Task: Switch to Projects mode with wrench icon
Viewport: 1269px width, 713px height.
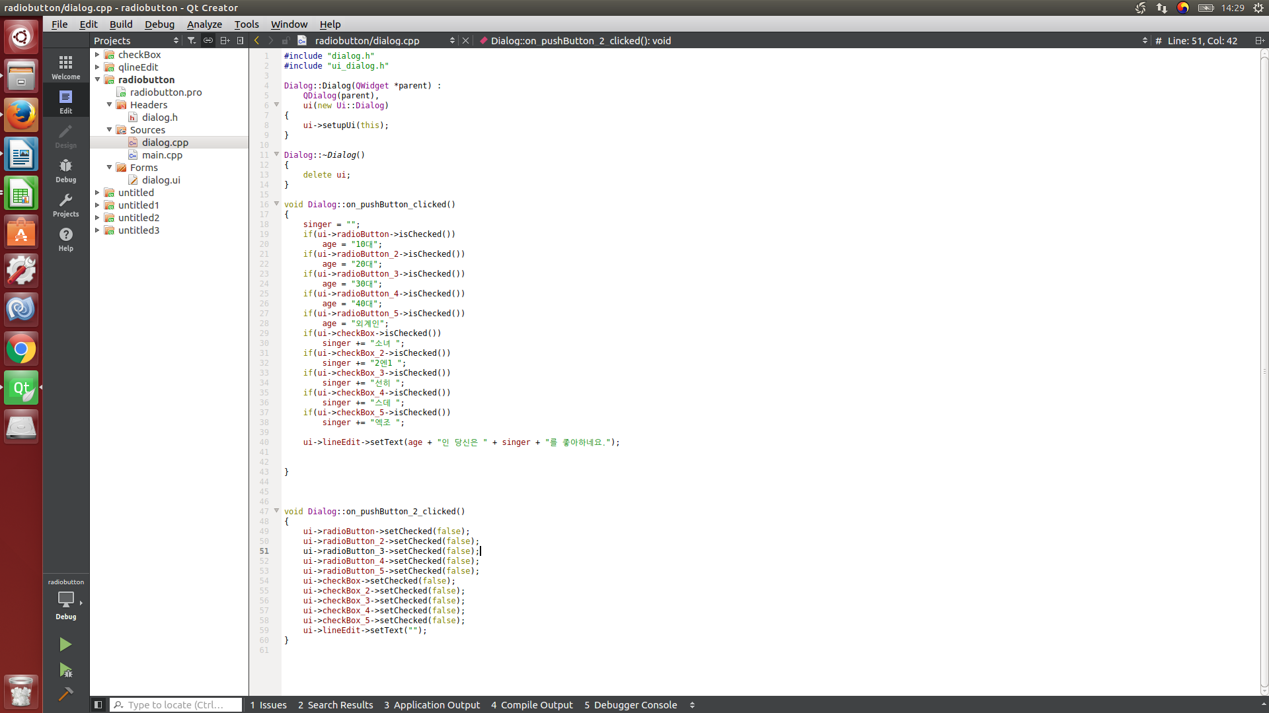Action: pyautogui.click(x=65, y=205)
